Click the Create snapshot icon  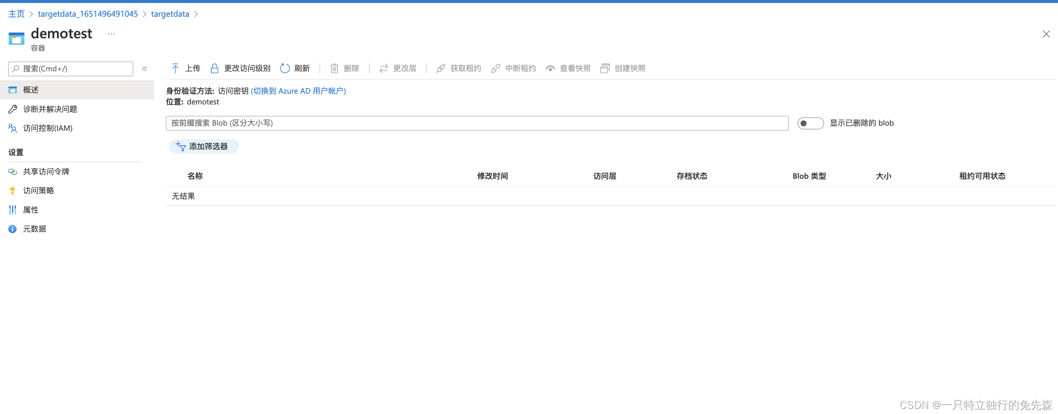605,68
